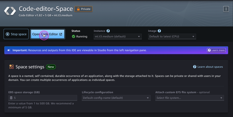This screenshot has height=117, width=233.
Task: Click the green New badge
Action: 51,67
